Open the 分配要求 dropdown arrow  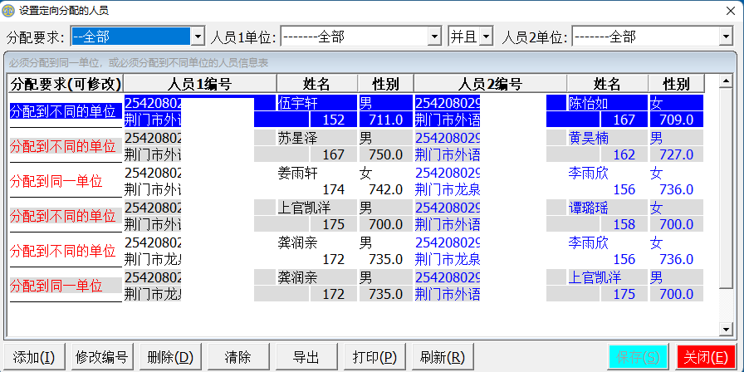pos(198,37)
